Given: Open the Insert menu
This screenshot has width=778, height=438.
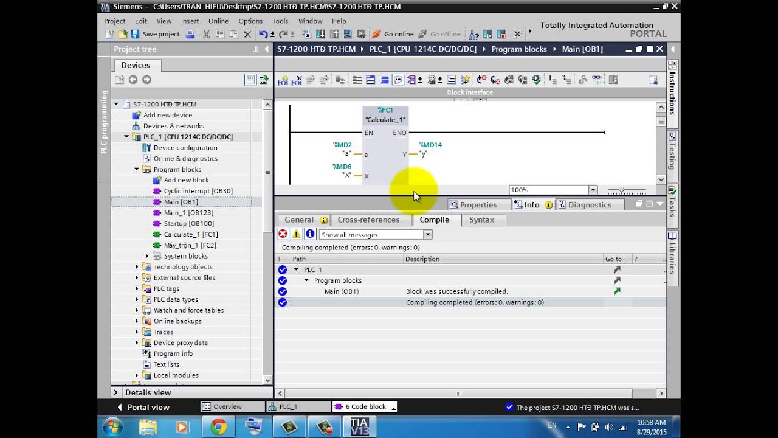Looking at the screenshot, I should [x=190, y=21].
